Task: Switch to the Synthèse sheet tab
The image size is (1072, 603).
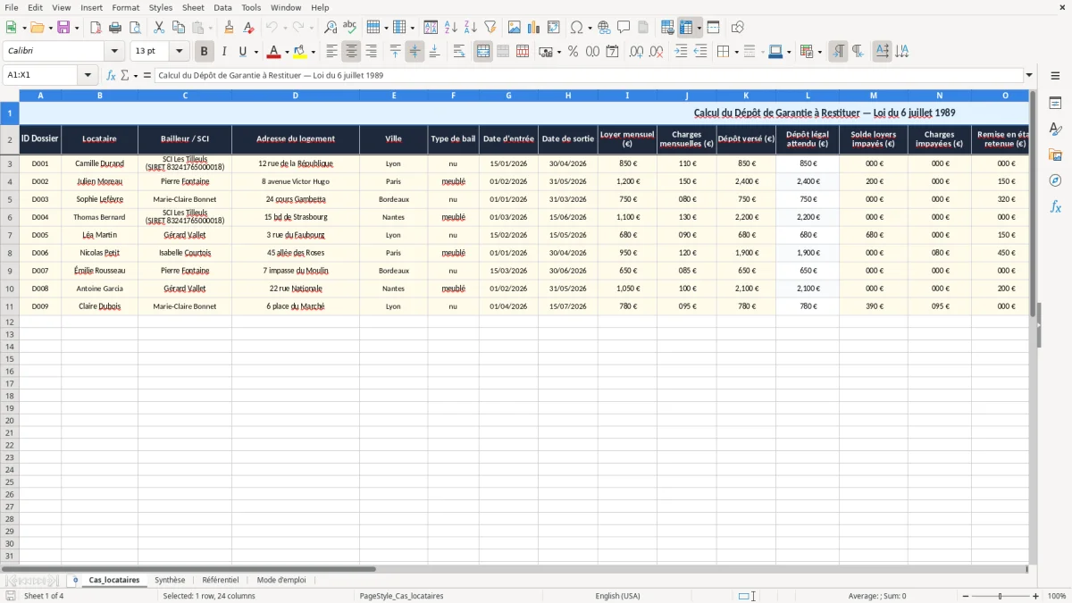Action: coord(170,580)
